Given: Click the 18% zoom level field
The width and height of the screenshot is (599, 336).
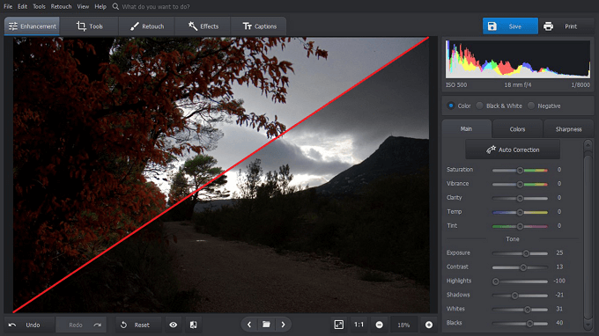Looking at the screenshot, I should click(x=403, y=325).
